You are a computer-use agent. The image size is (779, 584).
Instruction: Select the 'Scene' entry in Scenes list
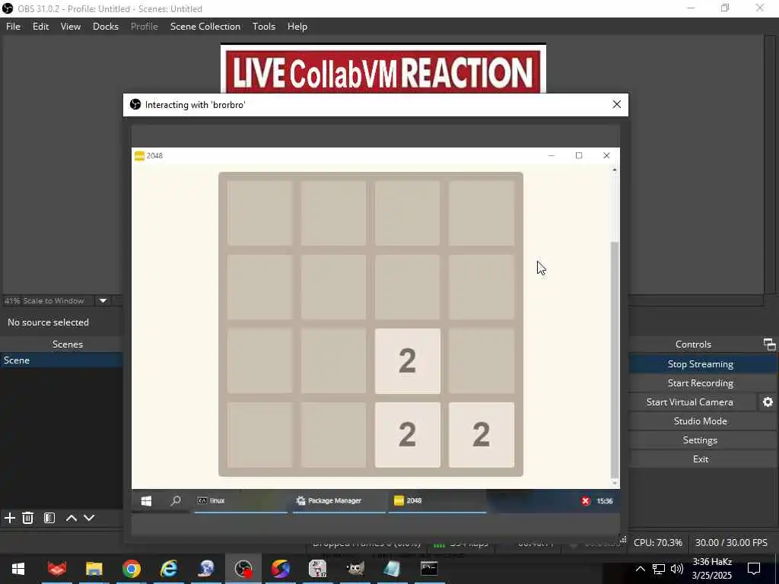pos(62,360)
